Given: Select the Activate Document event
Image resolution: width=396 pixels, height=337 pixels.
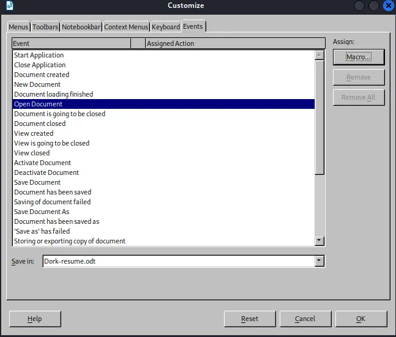Looking at the screenshot, I should (x=42, y=163).
